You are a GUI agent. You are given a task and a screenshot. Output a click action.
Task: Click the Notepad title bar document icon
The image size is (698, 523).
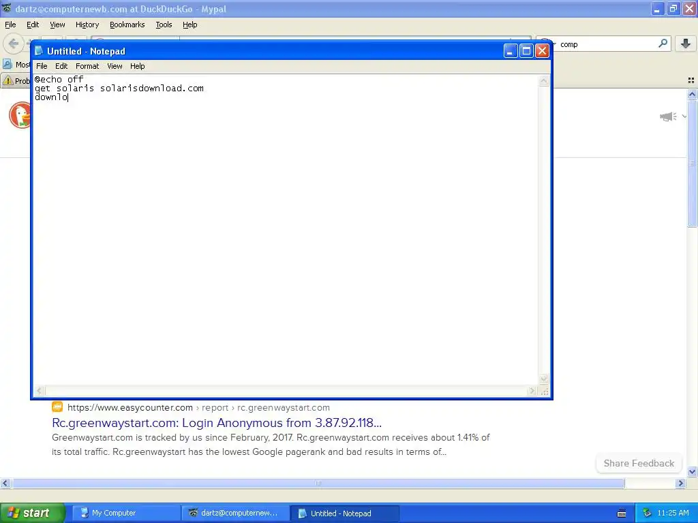pyautogui.click(x=39, y=50)
